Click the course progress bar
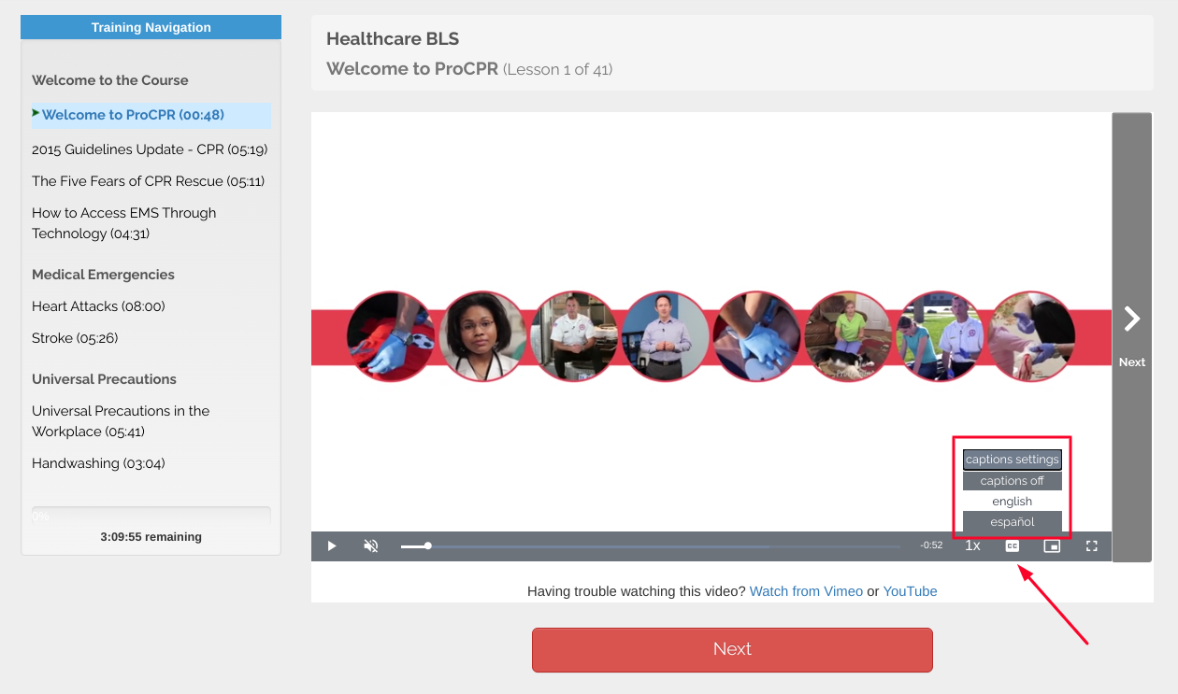The image size is (1178, 694). click(x=151, y=516)
